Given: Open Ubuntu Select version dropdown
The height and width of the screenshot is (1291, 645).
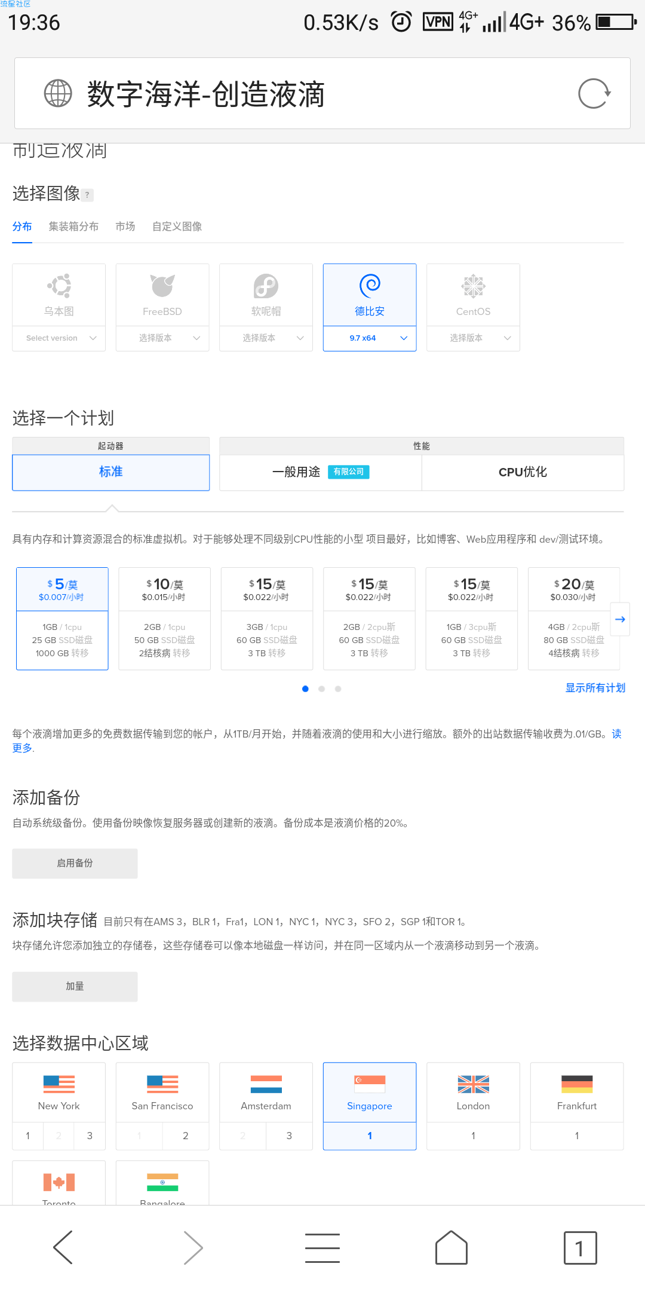Looking at the screenshot, I should click(59, 338).
